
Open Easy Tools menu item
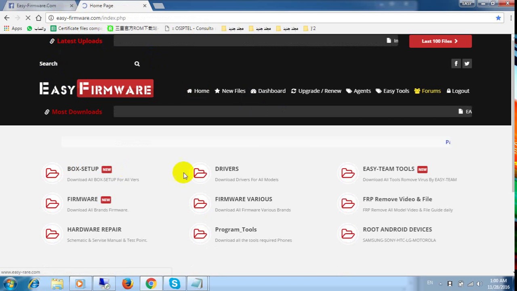(392, 91)
